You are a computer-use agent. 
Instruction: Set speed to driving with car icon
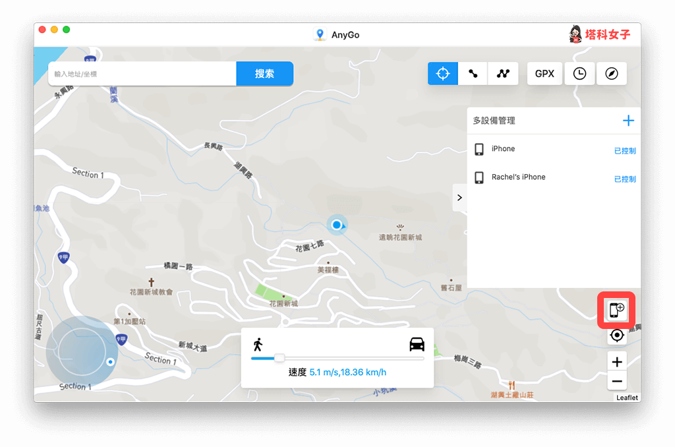(417, 344)
